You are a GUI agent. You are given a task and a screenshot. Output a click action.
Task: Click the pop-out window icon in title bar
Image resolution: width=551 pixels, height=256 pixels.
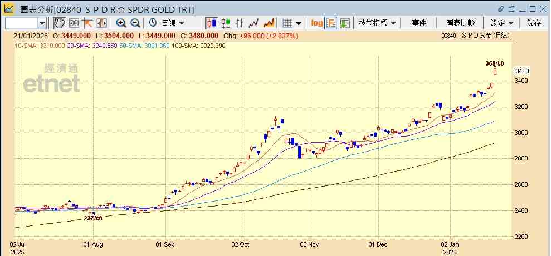[x=511, y=9]
